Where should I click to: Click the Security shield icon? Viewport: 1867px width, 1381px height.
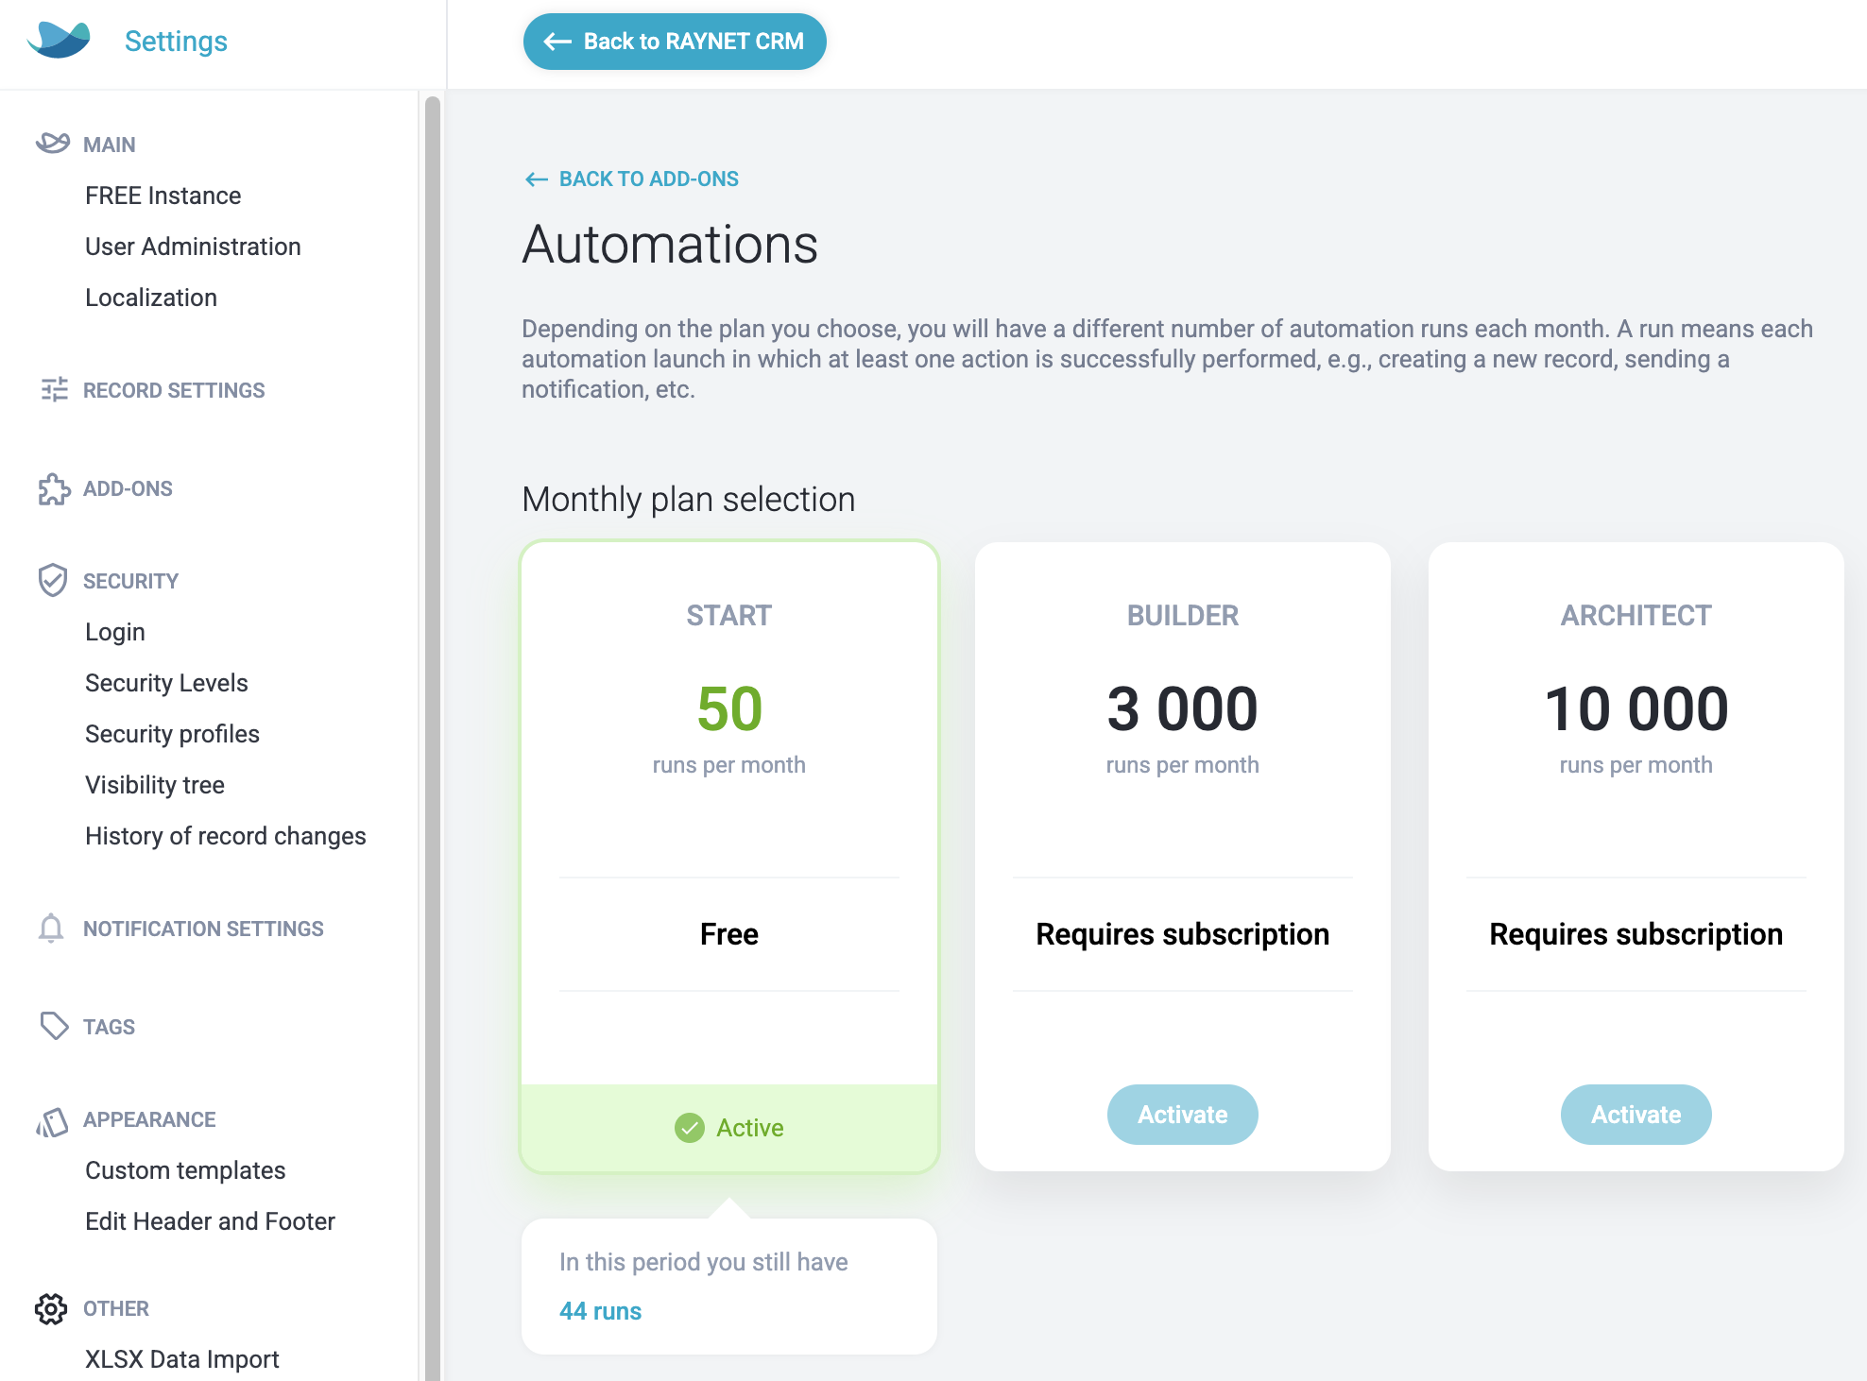pyautogui.click(x=53, y=580)
